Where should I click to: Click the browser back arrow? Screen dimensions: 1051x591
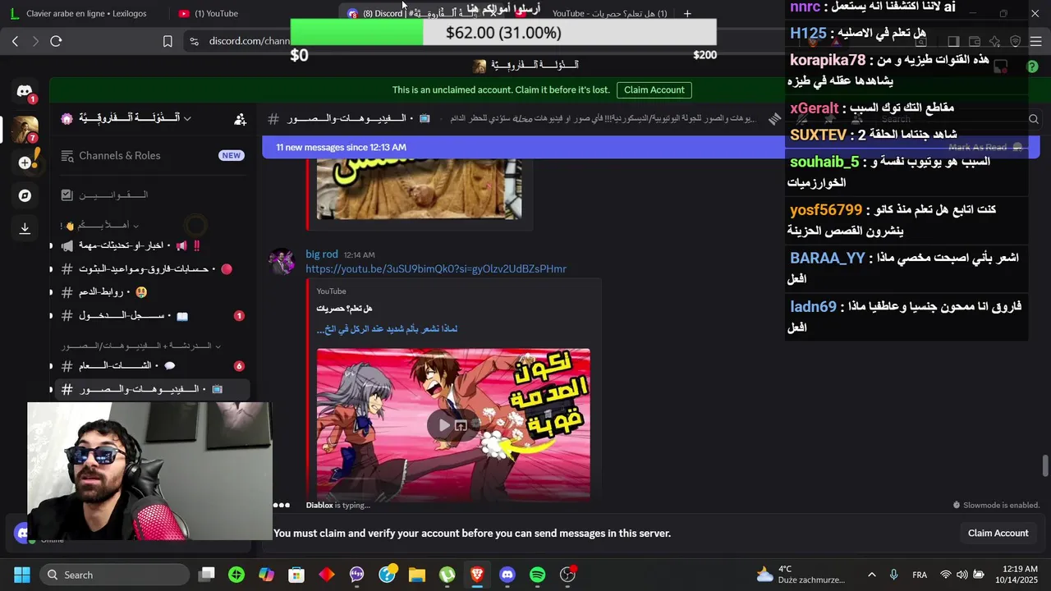click(16, 41)
